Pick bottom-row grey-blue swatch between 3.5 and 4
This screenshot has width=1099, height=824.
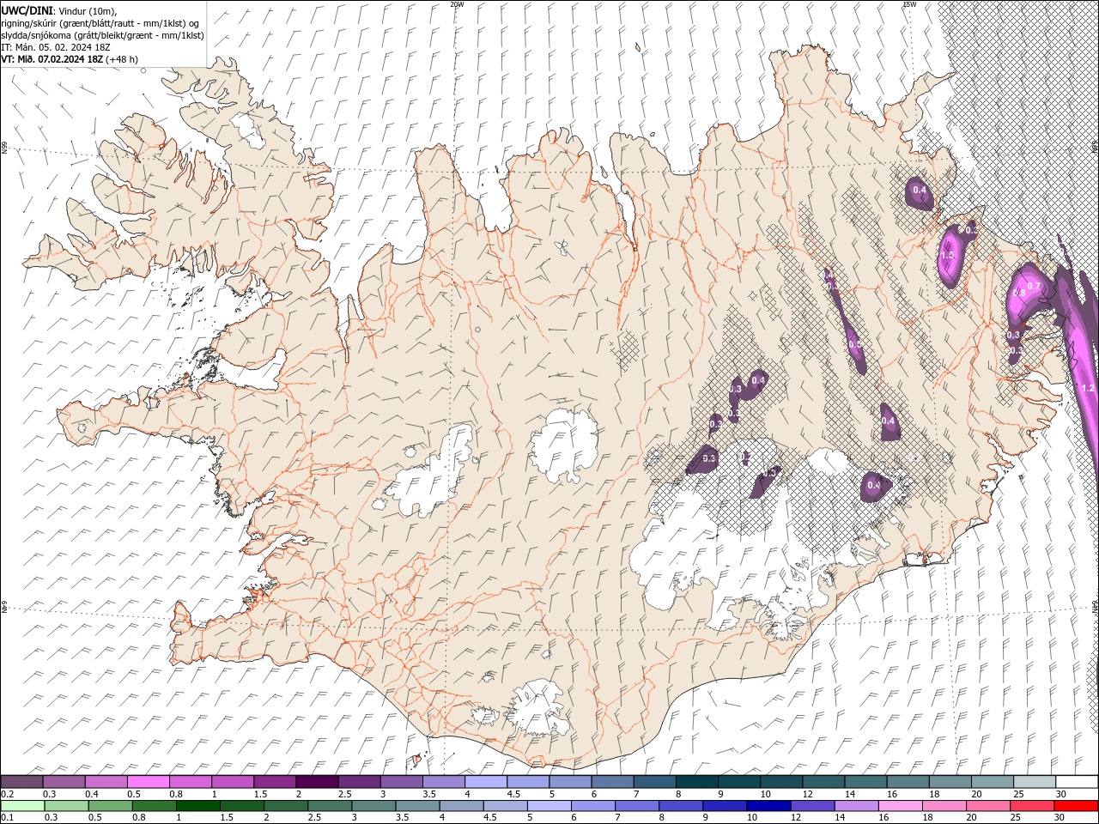(417, 806)
